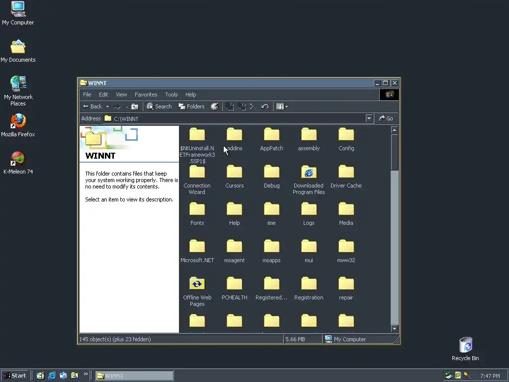
Task: Select the Registration folder
Action: [309, 289]
